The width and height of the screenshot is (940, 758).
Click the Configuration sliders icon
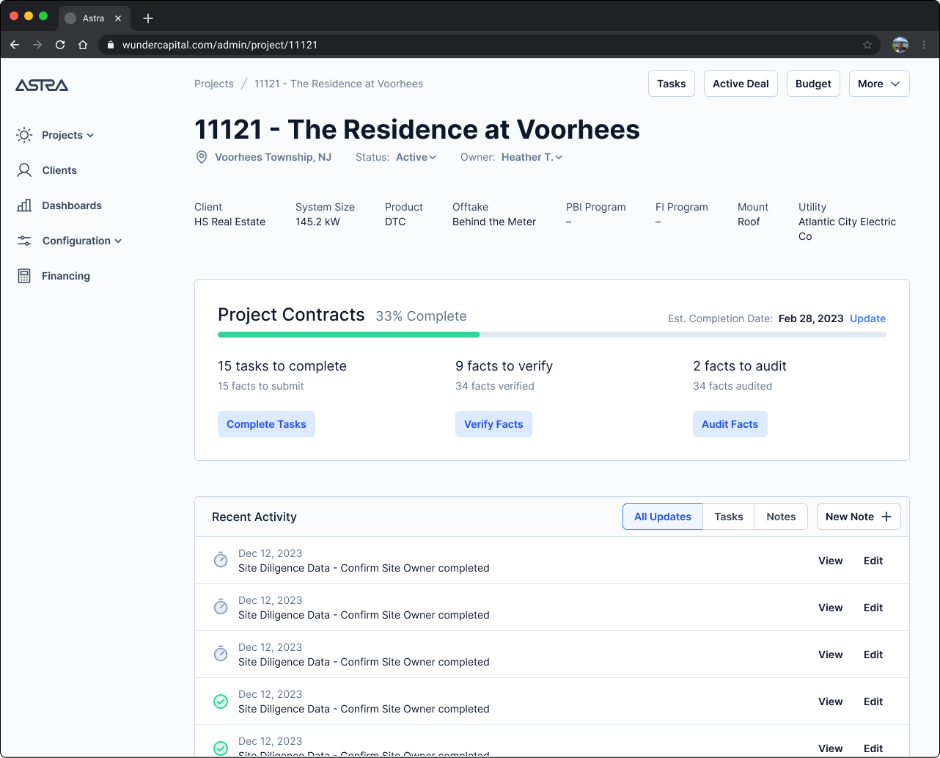coord(24,241)
